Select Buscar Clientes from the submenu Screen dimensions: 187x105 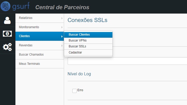pos(79,35)
